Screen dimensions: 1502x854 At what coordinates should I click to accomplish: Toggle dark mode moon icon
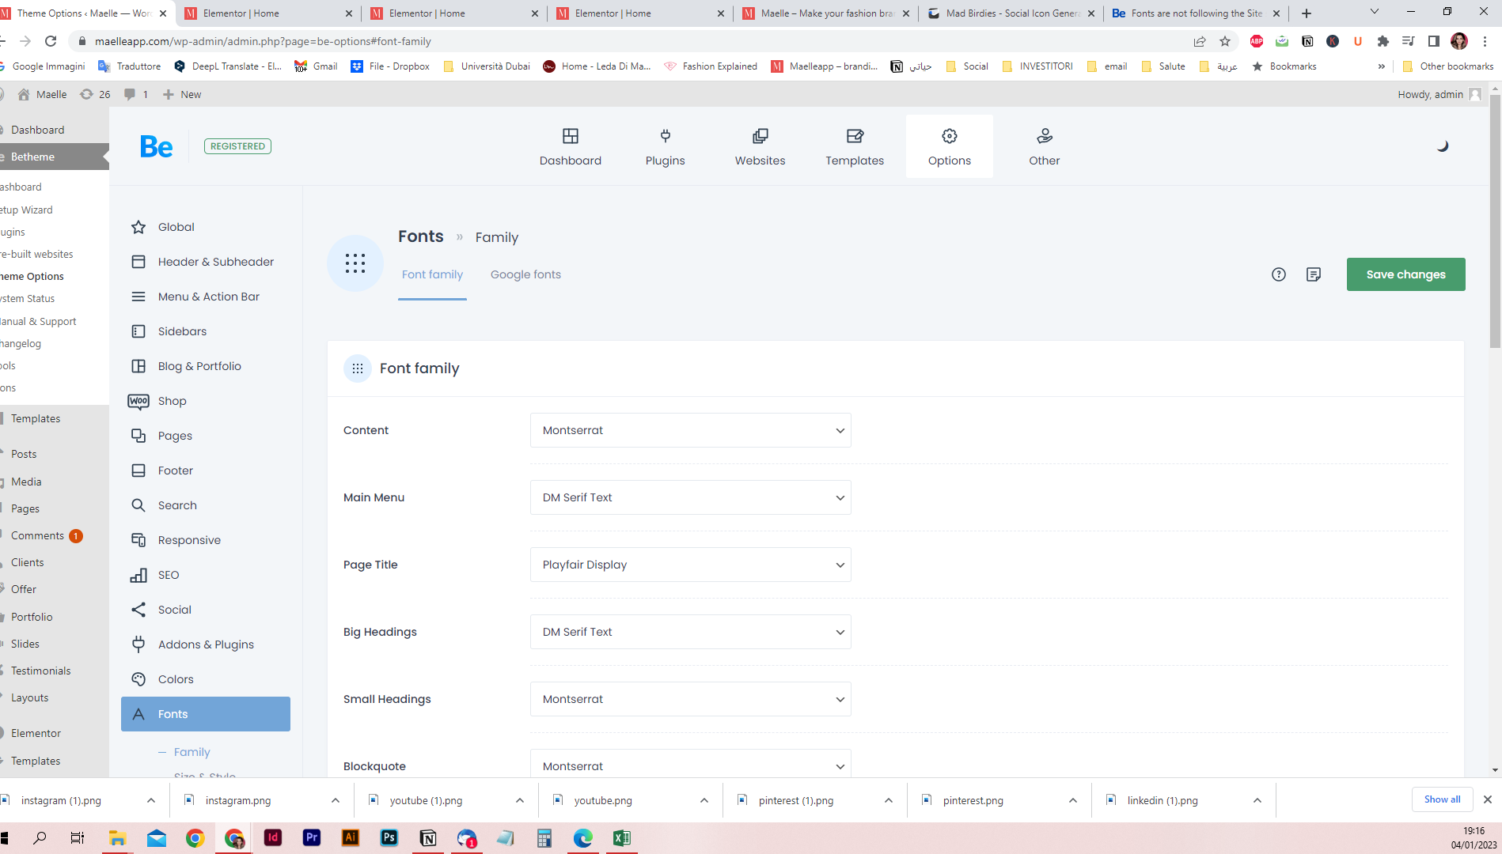tap(1443, 146)
